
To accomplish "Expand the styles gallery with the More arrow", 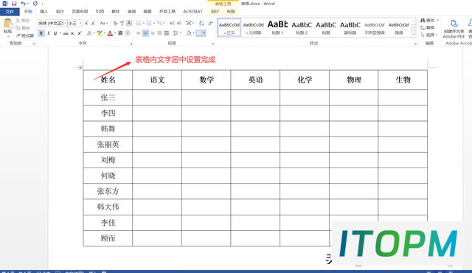I will (x=414, y=35).
